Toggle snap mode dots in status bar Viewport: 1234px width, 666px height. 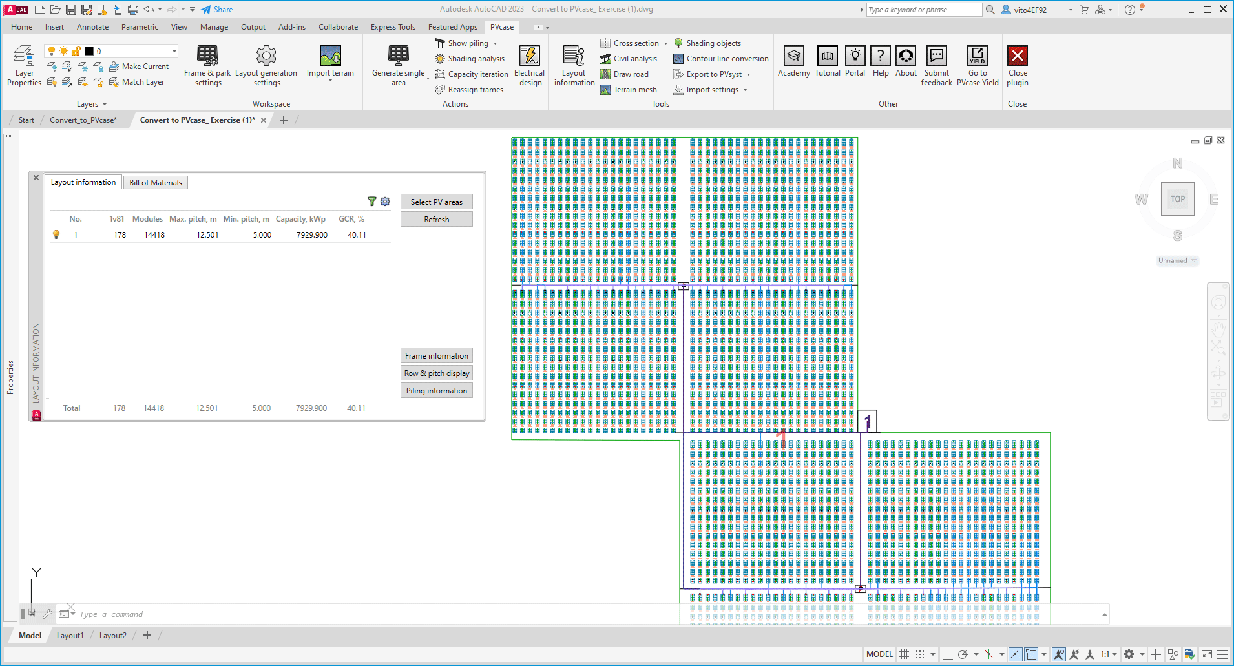(x=920, y=654)
